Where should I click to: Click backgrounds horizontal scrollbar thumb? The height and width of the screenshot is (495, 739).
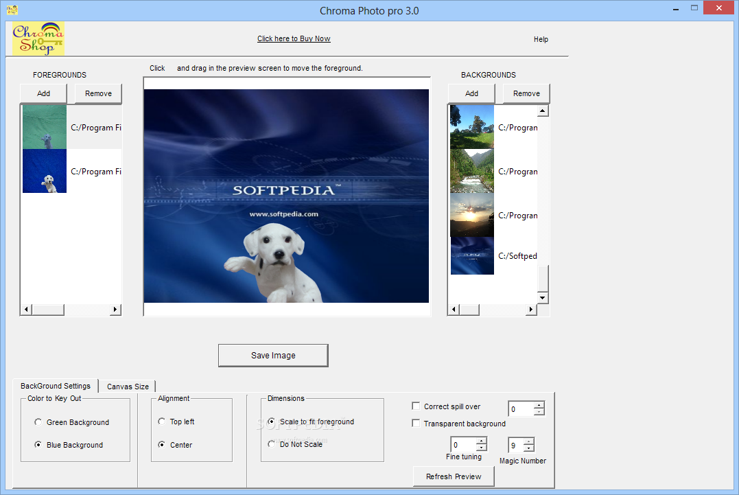click(469, 309)
